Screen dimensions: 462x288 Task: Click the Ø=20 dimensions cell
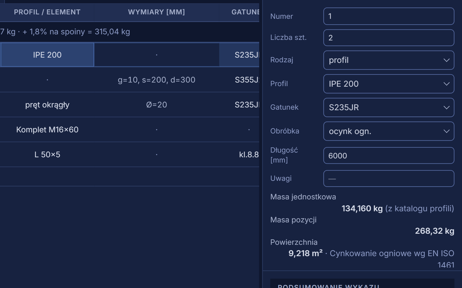pos(157,105)
